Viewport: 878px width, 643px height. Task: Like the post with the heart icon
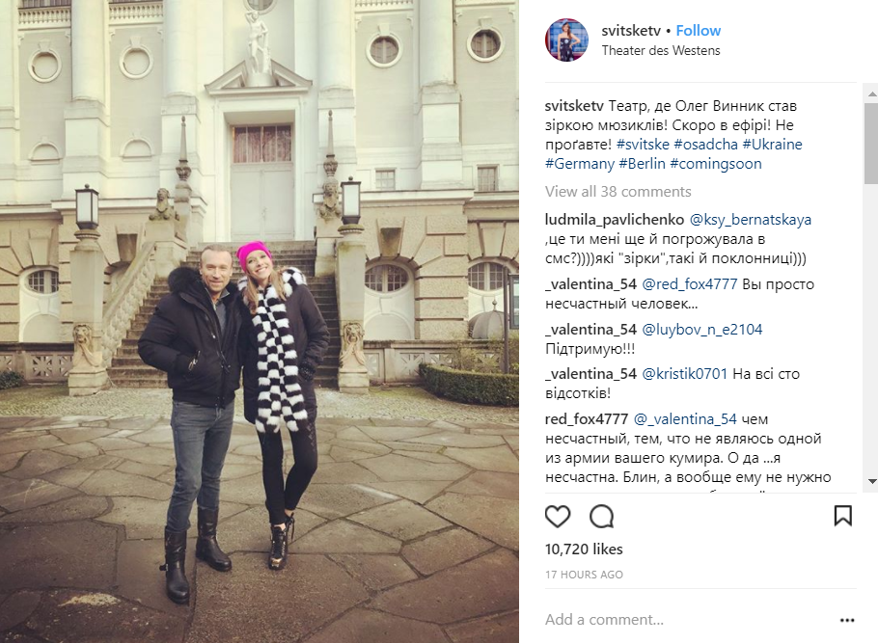tap(558, 516)
